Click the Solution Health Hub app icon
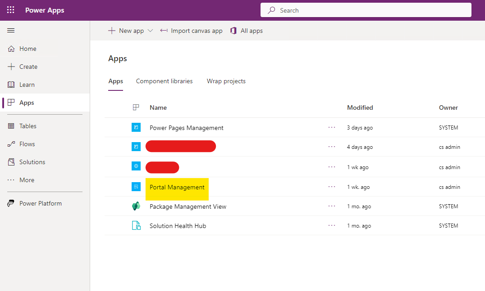 [x=136, y=226]
